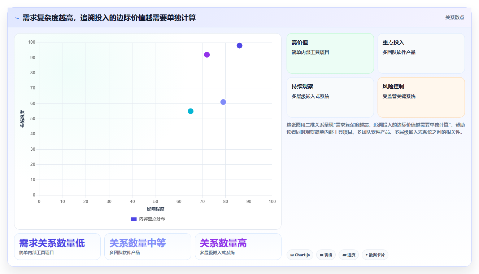
Task: Click 多层级嵌入式系统 under 关系数量高
Action: (217, 253)
